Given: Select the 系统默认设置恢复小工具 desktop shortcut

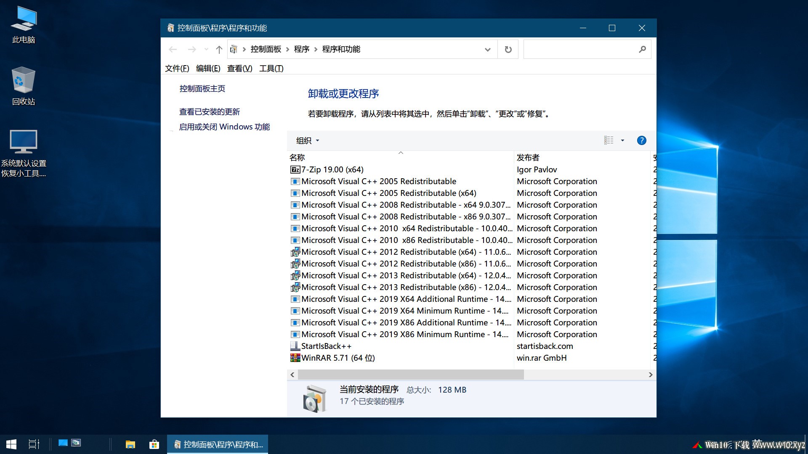Looking at the screenshot, I should 24,153.
